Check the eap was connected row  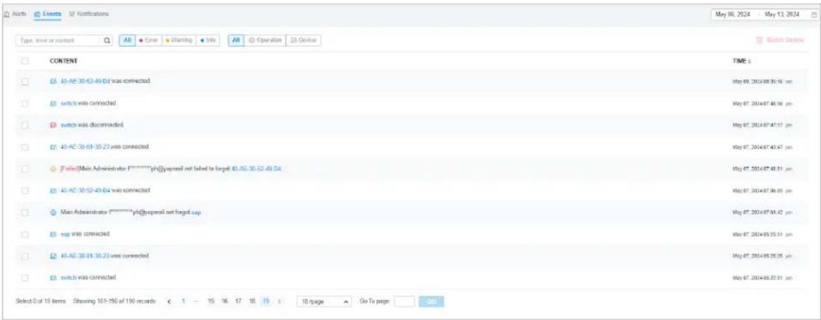pos(25,234)
